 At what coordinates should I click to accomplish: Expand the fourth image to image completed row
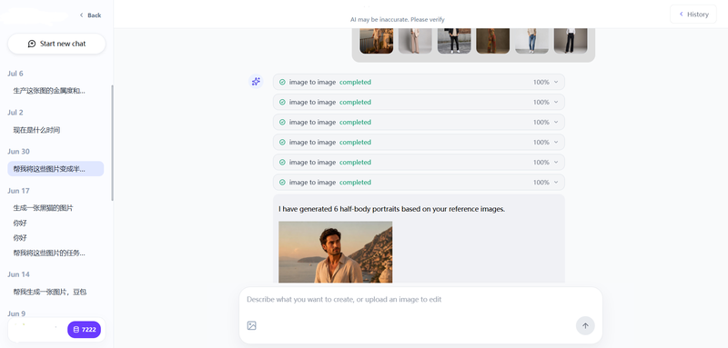[x=556, y=143]
